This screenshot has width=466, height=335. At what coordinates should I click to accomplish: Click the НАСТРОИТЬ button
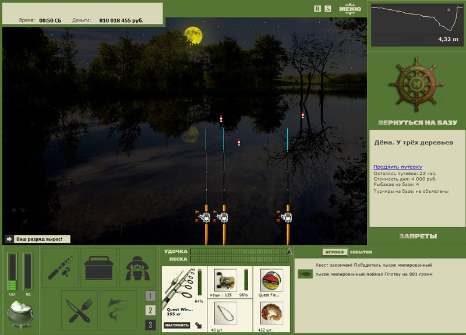[x=177, y=325]
